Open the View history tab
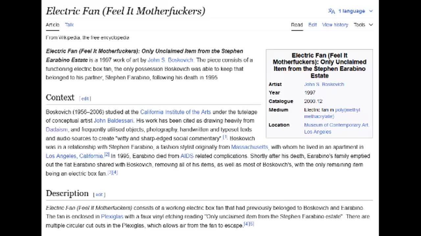The width and height of the screenshot is (421, 236). 335,25
